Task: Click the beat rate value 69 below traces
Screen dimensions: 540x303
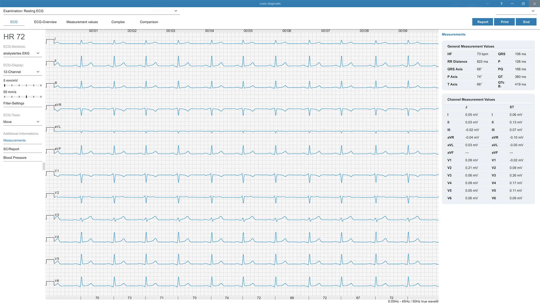Action: click(292, 298)
